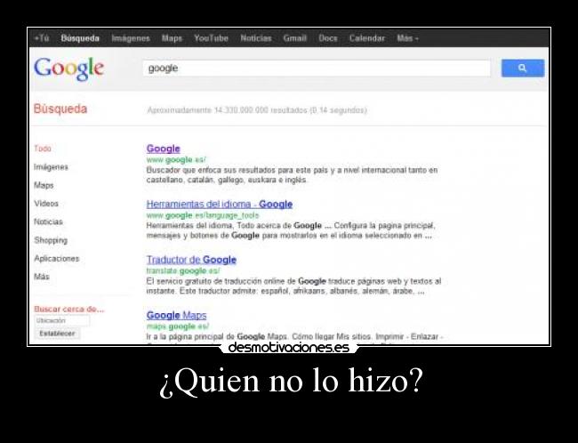The width and height of the screenshot is (578, 443).
Task: Select Shopping filter in left sidebar
Action: click(51, 240)
